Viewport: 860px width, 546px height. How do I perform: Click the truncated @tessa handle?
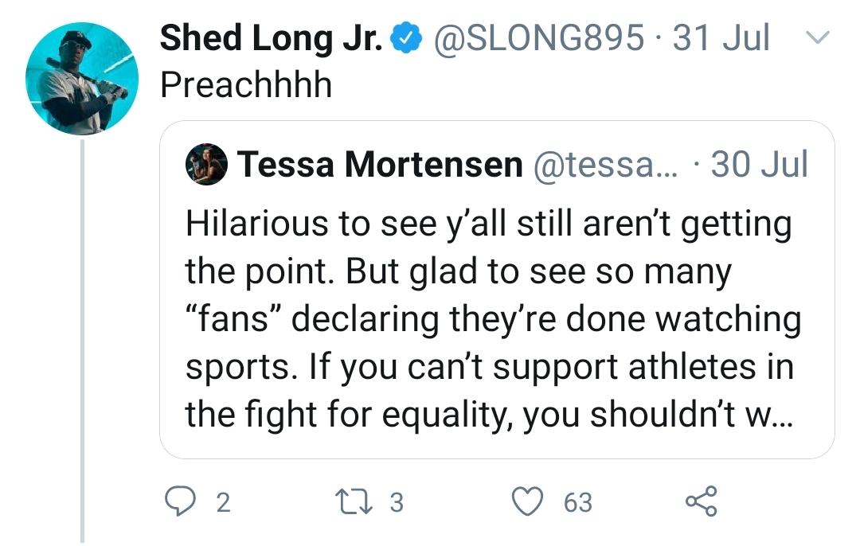click(x=602, y=165)
